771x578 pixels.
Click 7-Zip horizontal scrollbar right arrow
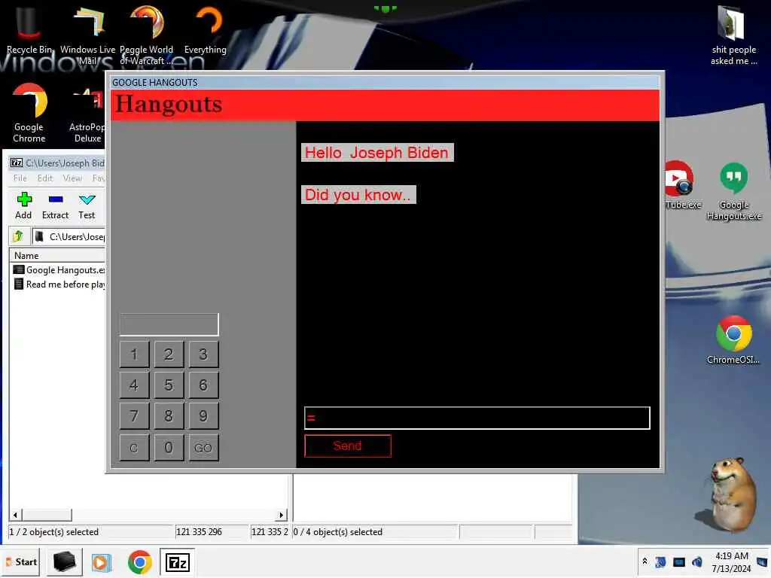(x=282, y=515)
